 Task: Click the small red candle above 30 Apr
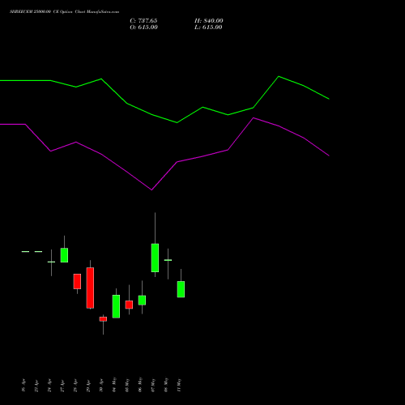tap(103, 319)
